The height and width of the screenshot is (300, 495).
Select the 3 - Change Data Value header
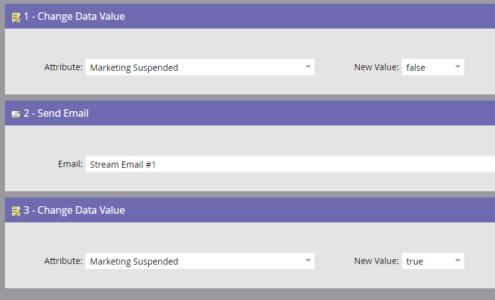[250, 210]
